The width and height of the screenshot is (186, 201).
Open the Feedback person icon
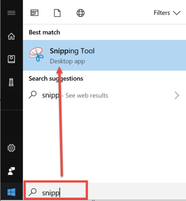12,171
